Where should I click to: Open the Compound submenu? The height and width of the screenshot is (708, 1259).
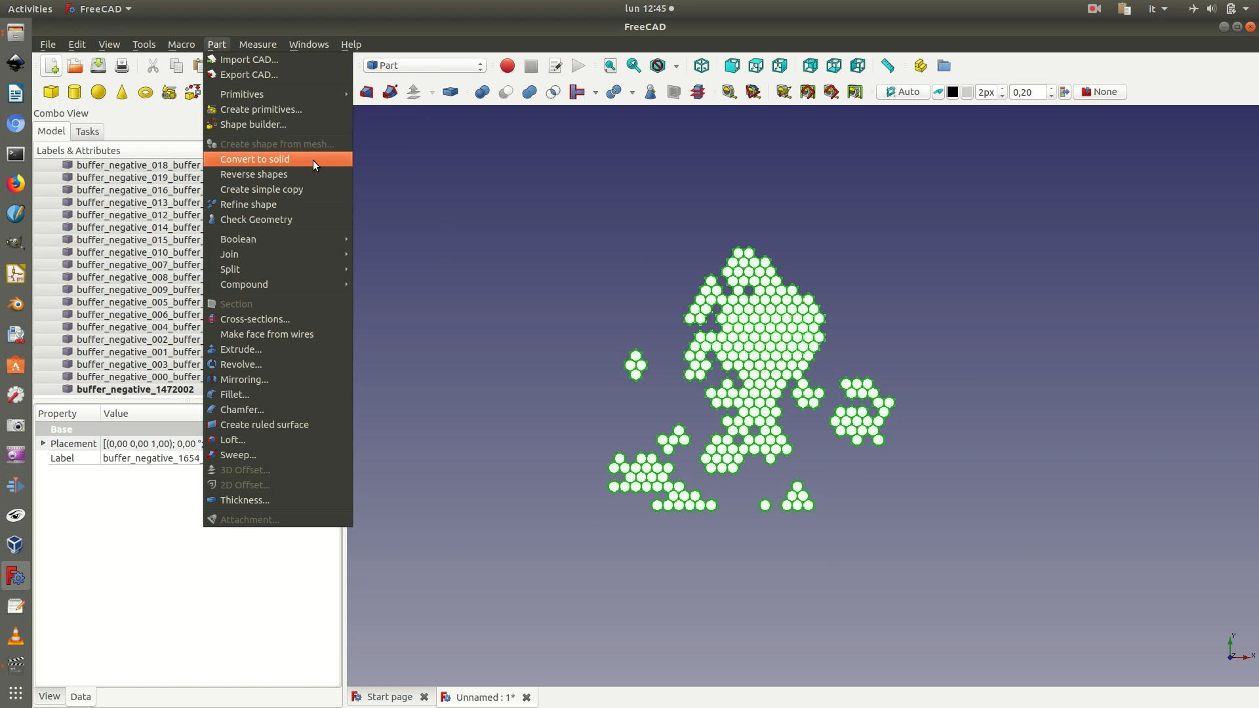[278, 285]
